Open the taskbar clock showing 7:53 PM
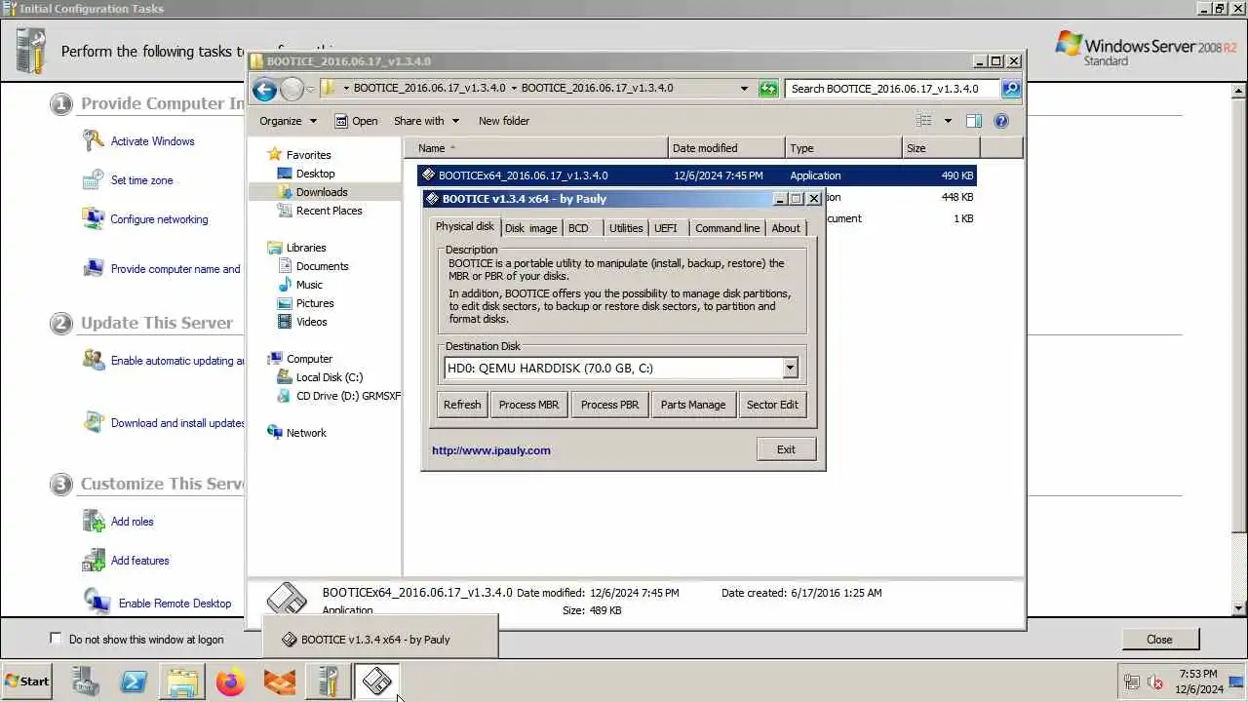 1198,682
